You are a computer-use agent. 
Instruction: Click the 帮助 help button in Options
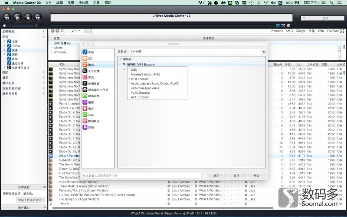(256, 176)
